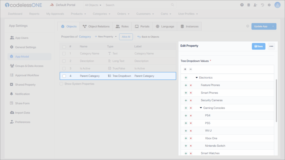Viewport: 285px width, 160px height.
Task: Open the history clock icon
Action: 262,5
